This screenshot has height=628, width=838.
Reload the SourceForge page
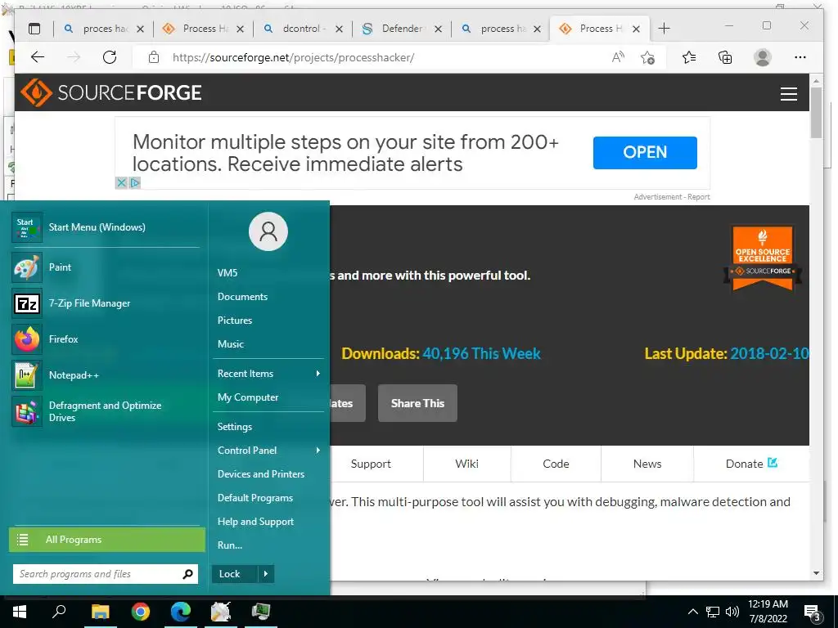coord(110,57)
